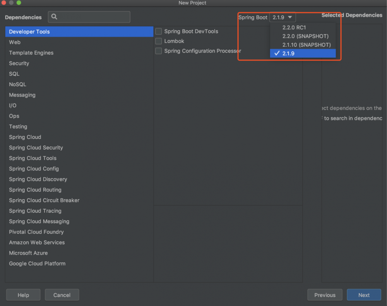Choose version 2.2.0 RC1 from list
The width and height of the screenshot is (387, 306).
pyautogui.click(x=294, y=28)
